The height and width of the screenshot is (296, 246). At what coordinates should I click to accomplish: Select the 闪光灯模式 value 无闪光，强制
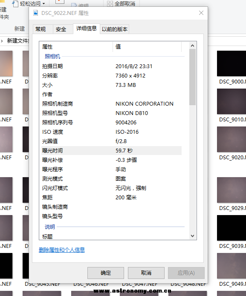coord(131,188)
